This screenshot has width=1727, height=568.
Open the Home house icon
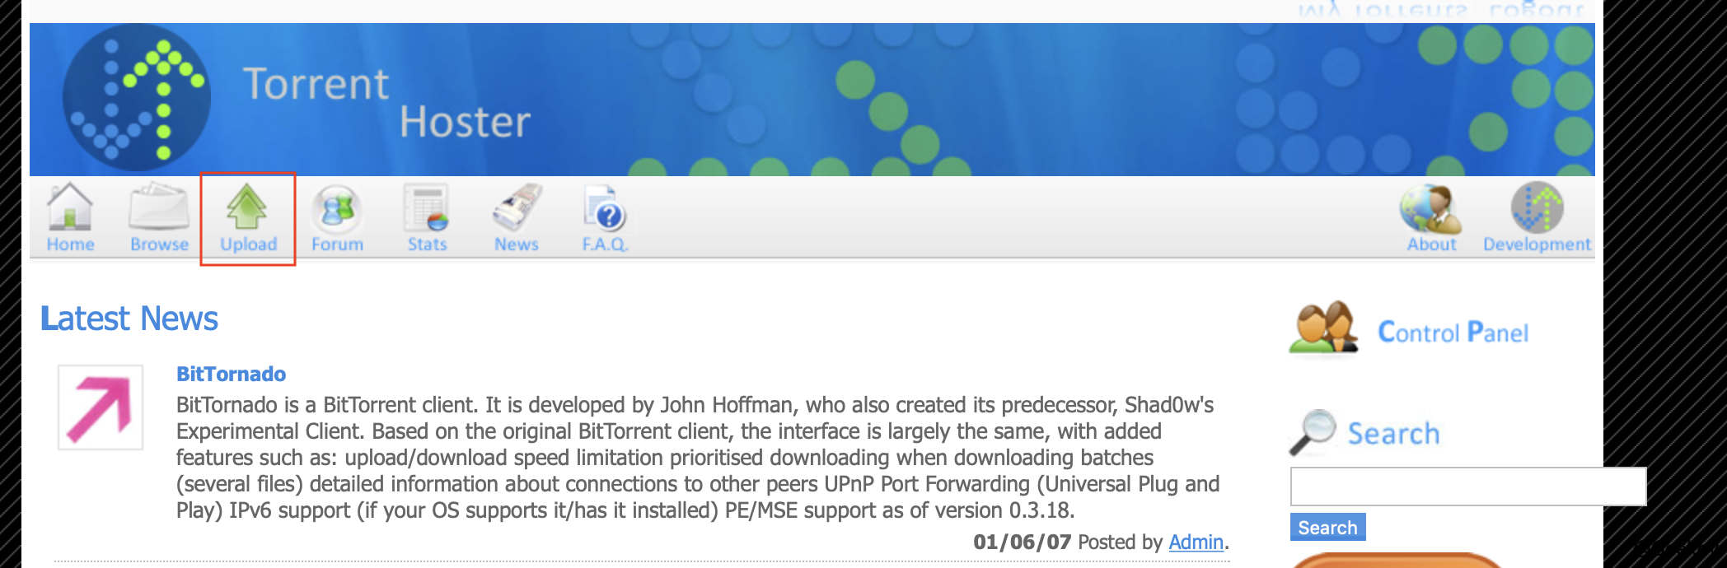pos(70,206)
